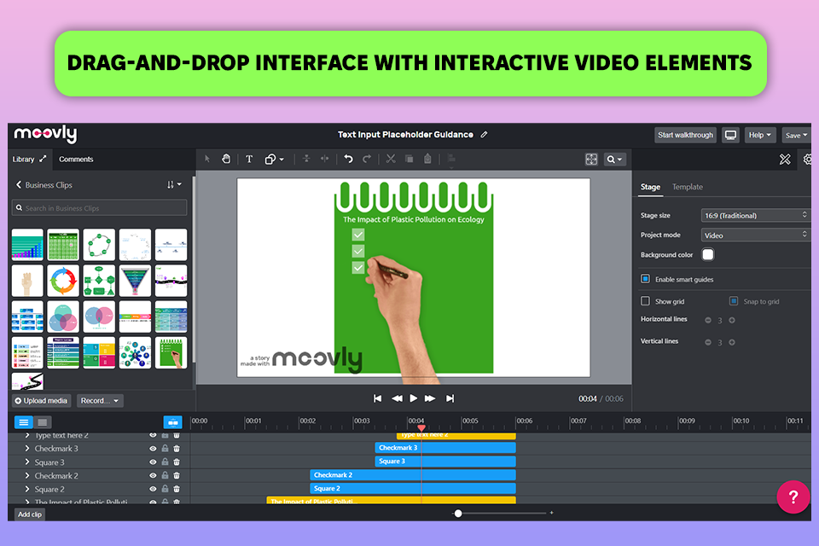Open the shapes tool dropdown
The width and height of the screenshot is (819, 546).
[274, 159]
